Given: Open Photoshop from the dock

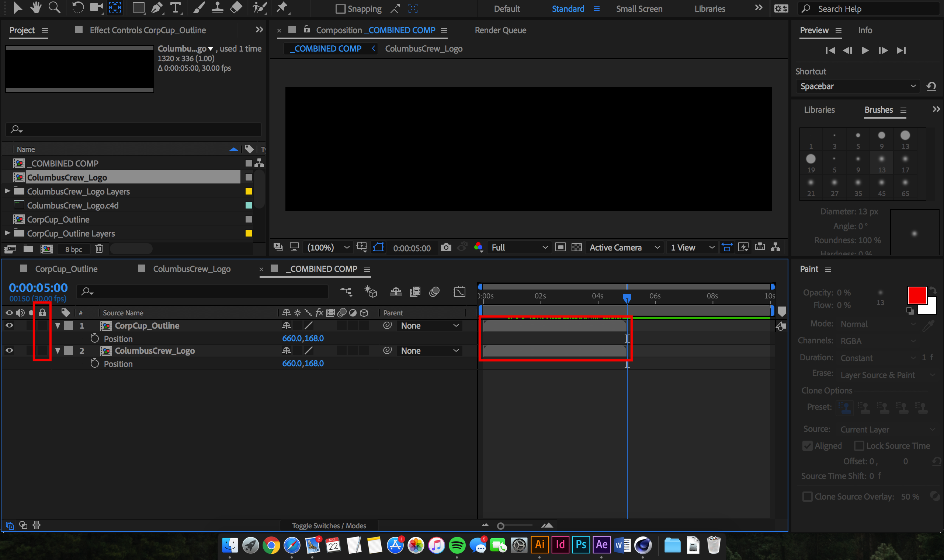Looking at the screenshot, I should tap(581, 545).
